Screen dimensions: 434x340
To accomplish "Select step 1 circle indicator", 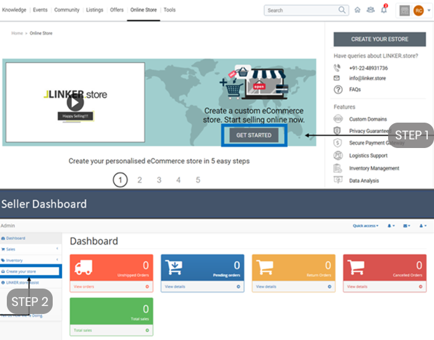I will pyautogui.click(x=120, y=180).
